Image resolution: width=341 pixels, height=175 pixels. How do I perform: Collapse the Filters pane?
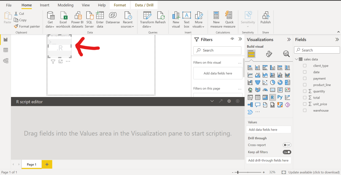point(240,39)
